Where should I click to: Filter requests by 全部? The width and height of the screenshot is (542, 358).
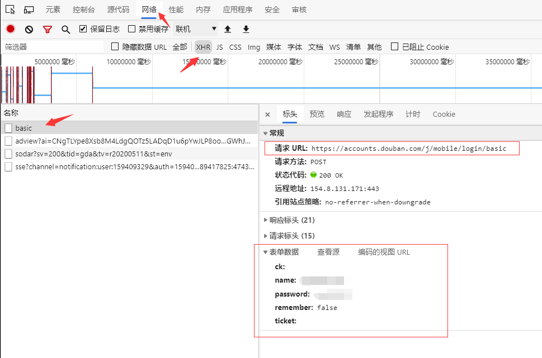tap(180, 47)
